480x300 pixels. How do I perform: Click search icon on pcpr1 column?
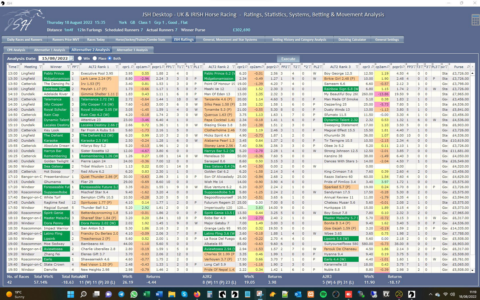coord(163,67)
